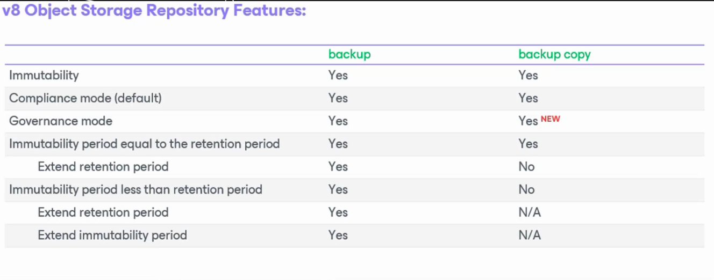The height and width of the screenshot is (280, 714).
Task: Click the red NEW badge beside Governance mode
Action: 550,119
